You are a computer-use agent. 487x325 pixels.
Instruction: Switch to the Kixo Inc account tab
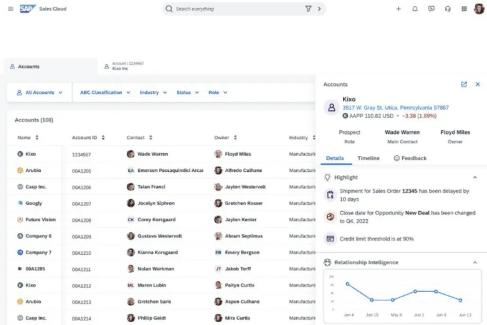click(124, 66)
